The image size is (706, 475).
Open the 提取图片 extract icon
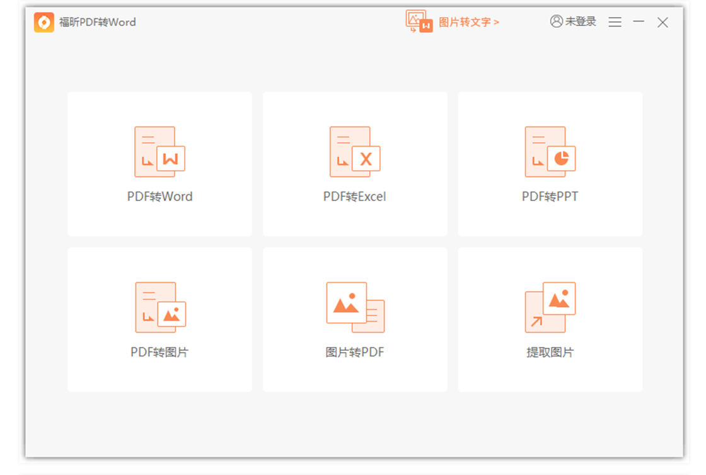tap(550, 307)
